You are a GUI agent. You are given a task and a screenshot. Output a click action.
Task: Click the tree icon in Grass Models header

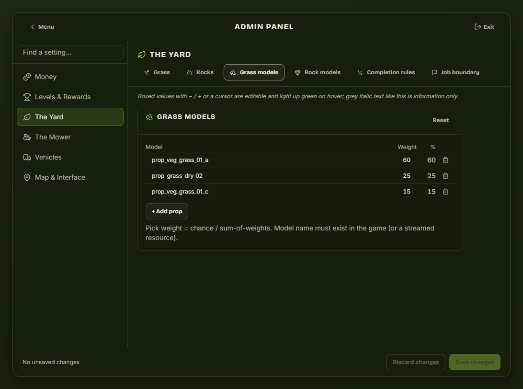[x=149, y=117]
